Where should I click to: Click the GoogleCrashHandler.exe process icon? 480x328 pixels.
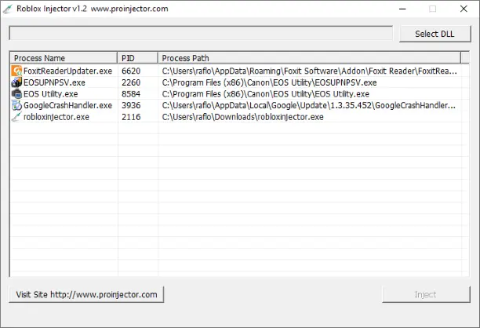pyautogui.click(x=16, y=105)
